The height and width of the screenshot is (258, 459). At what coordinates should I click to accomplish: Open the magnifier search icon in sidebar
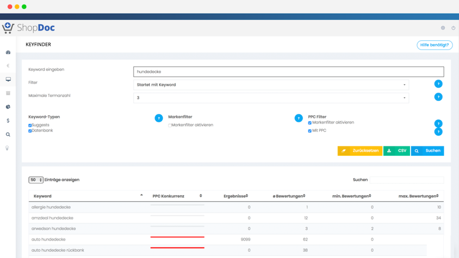(x=8, y=134)
